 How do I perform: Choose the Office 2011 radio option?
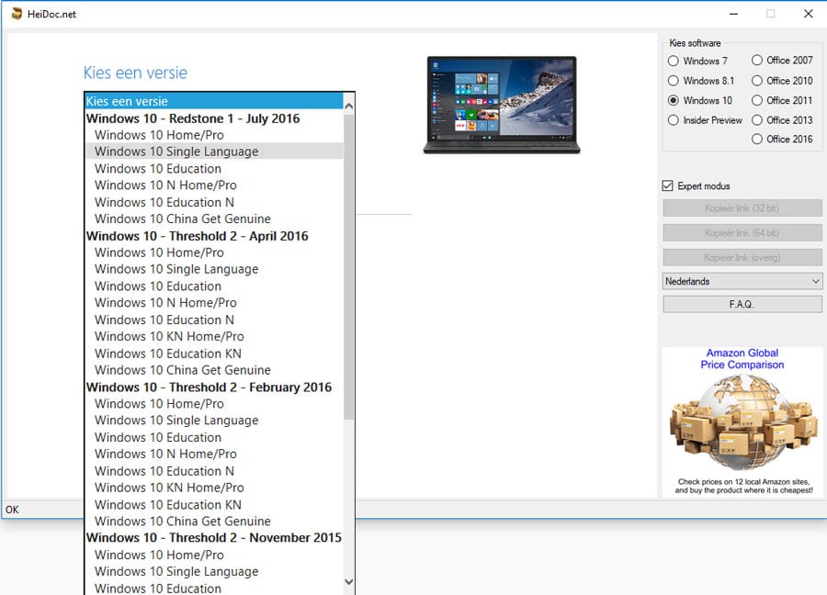[x=757, y=100]
